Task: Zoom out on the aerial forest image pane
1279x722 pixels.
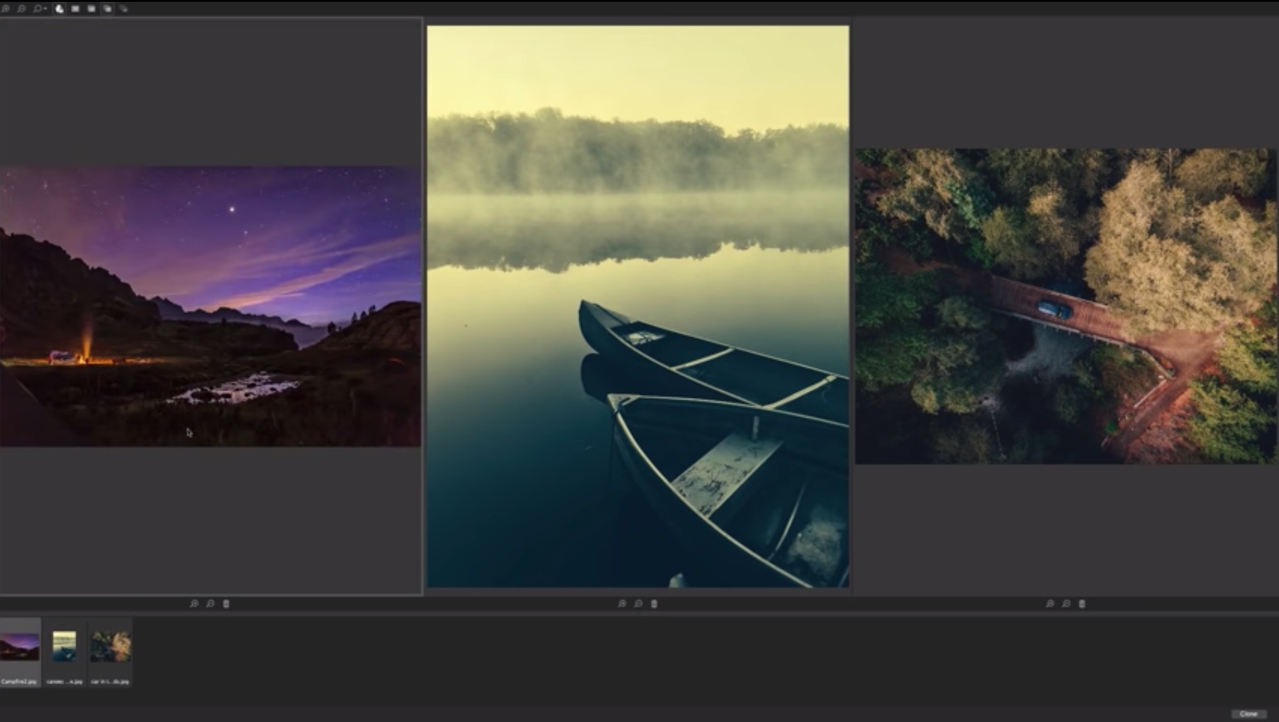Action: coord(1066,604)
